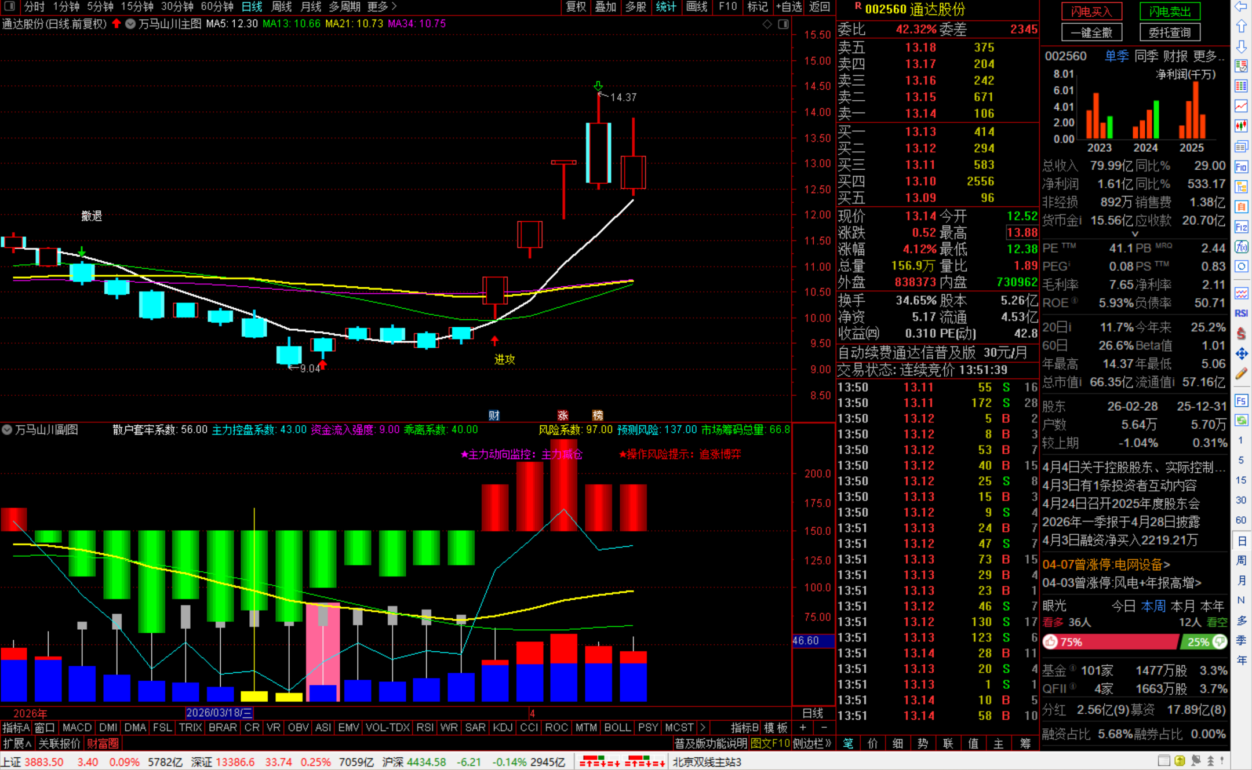The height and width of the screenshot is (770, 1252).
Task: Open the F10 company info icon
Action: (x=1241, y=167)
